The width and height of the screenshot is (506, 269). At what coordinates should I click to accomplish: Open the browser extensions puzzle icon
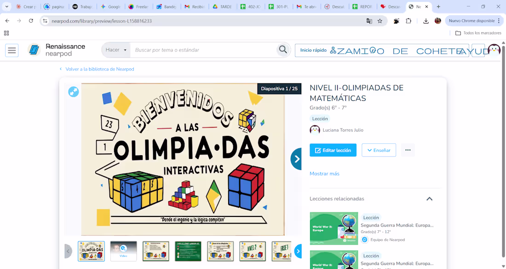click(408, 21)
